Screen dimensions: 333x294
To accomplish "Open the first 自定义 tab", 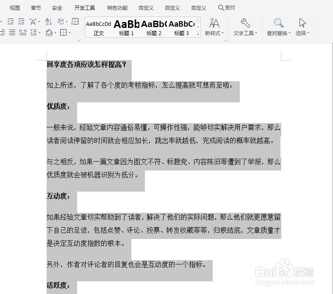I will (146, 8).
